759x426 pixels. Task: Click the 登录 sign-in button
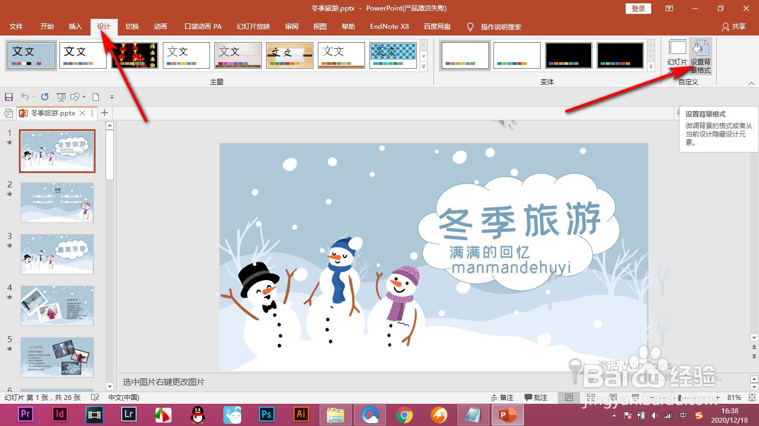pos(638,8)
